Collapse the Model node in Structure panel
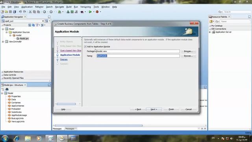 pyautogui.click(x=2, y=93)
